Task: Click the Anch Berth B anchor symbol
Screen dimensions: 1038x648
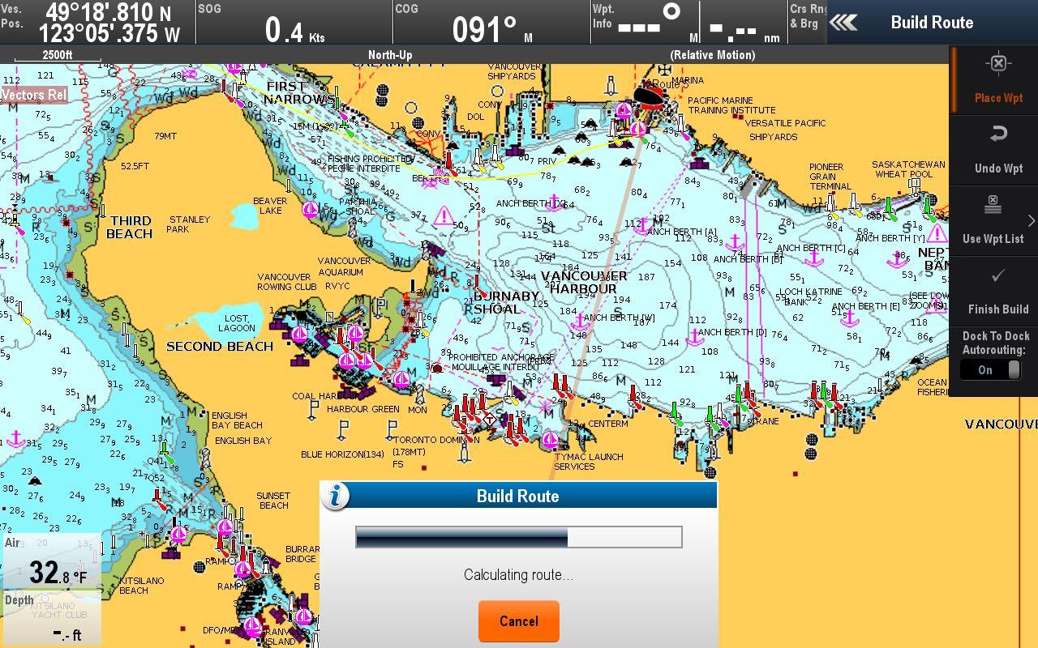Action: pyautogui.click(x=736, y=241)
